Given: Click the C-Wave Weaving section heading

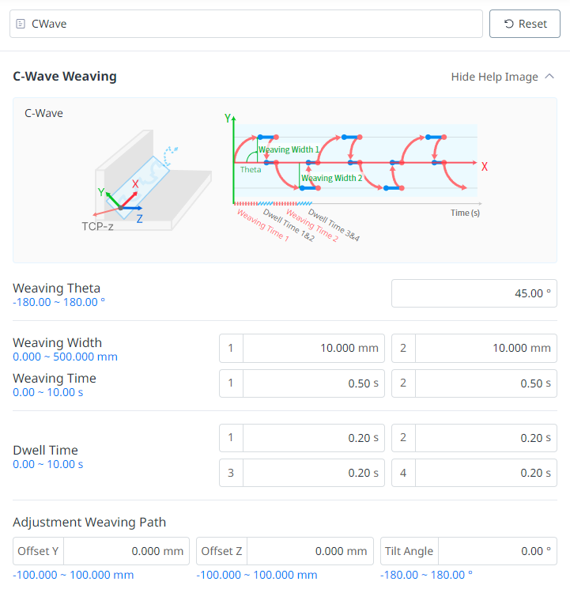Looking at the screenshot, I should [65, 77].
